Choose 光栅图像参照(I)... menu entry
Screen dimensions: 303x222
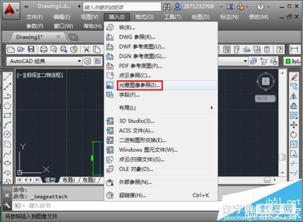click(x=161, y=85)
